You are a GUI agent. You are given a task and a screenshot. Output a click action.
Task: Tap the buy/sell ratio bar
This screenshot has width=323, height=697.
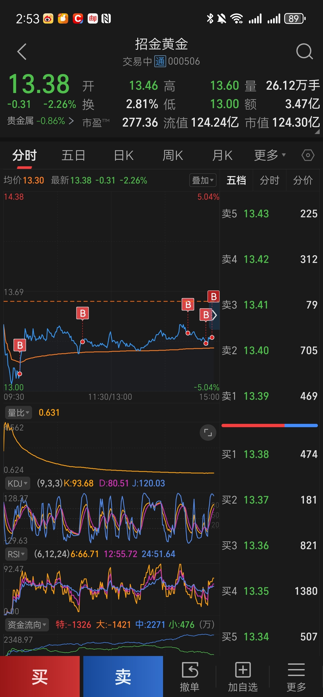[x=269, y=426]
